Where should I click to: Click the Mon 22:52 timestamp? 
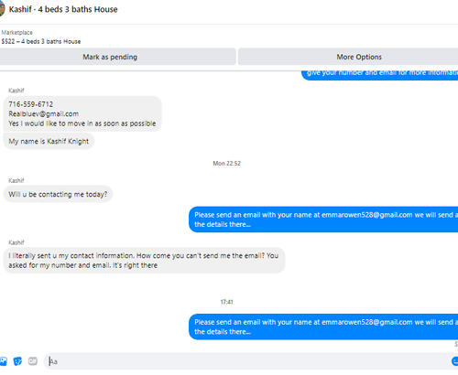227,164
